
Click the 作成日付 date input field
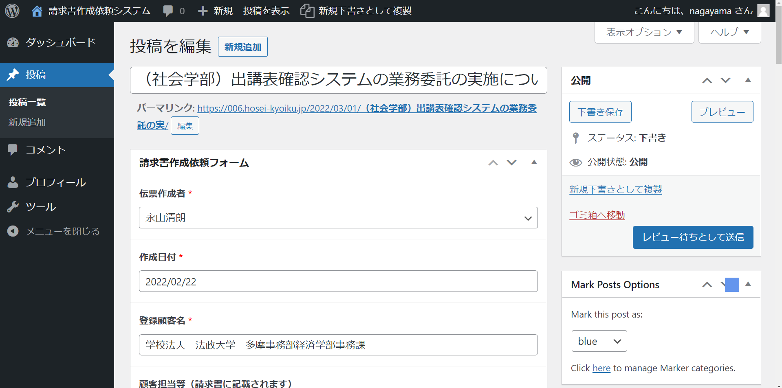tap(338, 281)
